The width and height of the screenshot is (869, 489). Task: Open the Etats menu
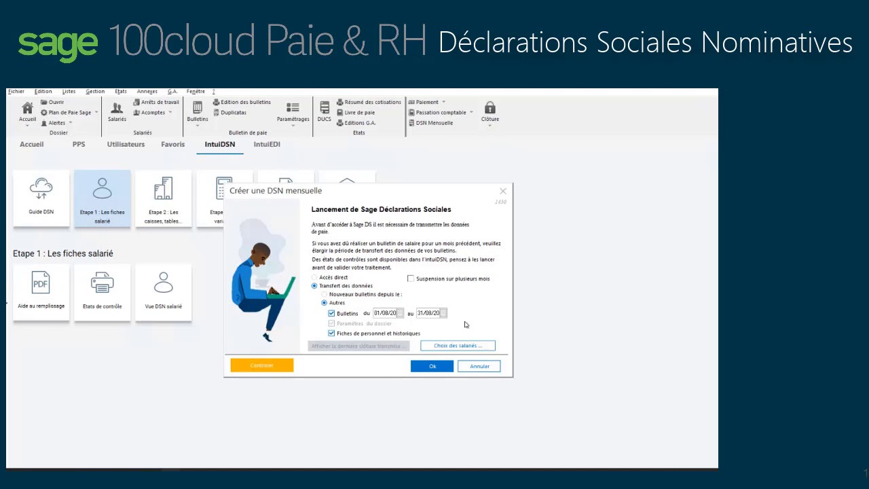coord(121,91)
